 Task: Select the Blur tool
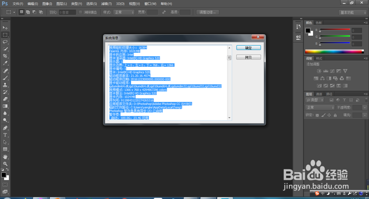point(5,113)
